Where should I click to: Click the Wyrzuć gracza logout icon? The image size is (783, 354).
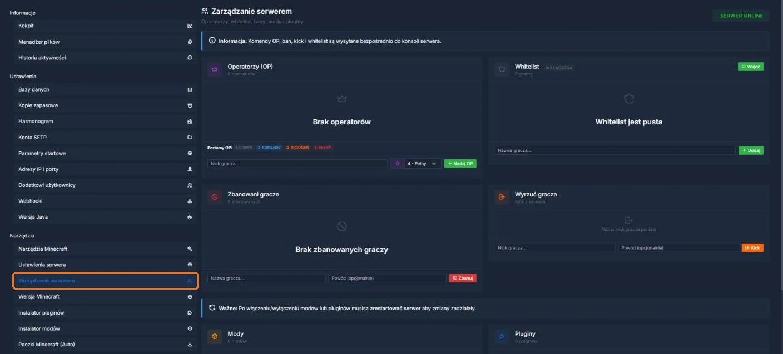[502, 197]
